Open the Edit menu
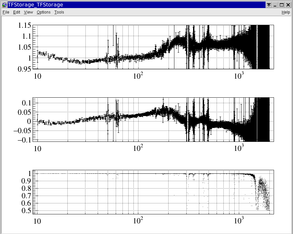The height and width of the screenshot is (234, 293). pyautogui.click(x=16, y=12)
